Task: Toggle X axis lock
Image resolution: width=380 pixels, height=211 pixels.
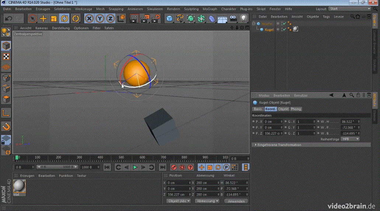Action: pos(89,19)
